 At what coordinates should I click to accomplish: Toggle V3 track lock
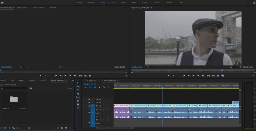[x=89, y=99]
